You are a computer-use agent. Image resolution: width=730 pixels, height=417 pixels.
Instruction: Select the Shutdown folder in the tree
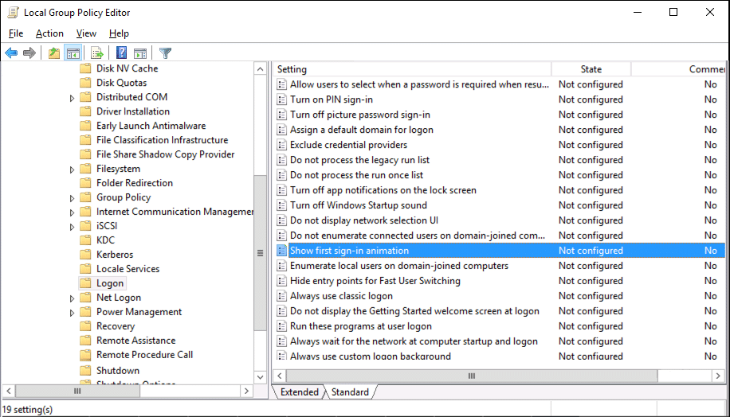click(117, 370)
